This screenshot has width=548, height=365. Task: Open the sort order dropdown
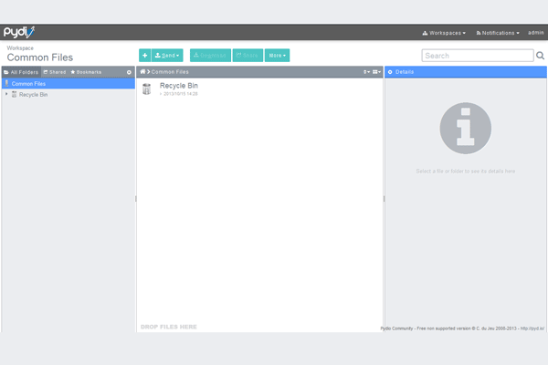coord(366,71)
